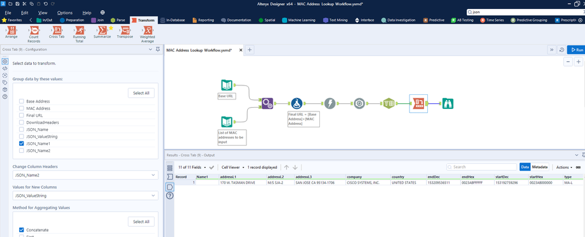The height and width of the screenshot is (237, 585).
Task: Check the Final URL checkbox
Action: point(22,115)
